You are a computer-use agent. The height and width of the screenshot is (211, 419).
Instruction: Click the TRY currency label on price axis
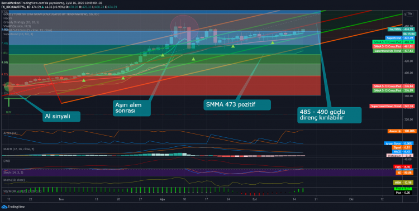(x=410, y=13)
